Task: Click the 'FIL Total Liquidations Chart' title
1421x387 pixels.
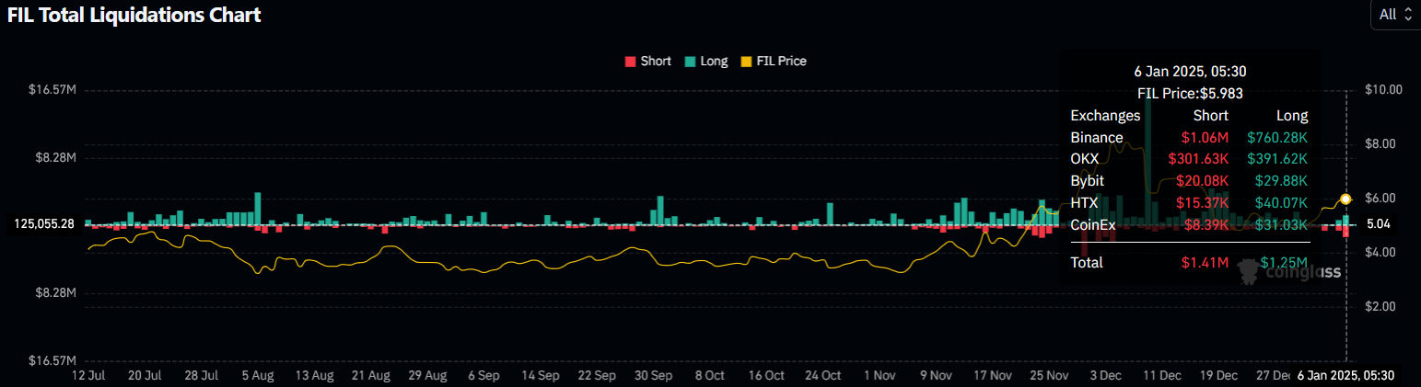Action: pos(134,15)
